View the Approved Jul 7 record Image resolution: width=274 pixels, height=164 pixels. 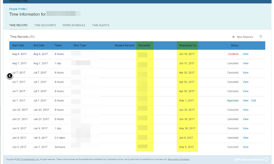coord(245,100)
